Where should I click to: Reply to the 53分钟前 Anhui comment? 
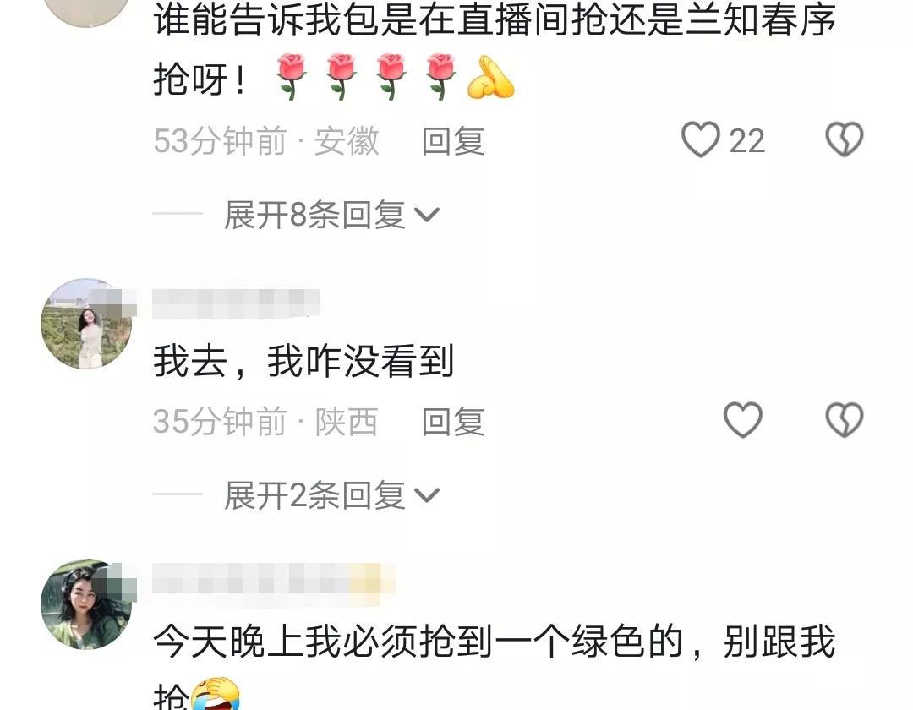[x=453, y=141]
